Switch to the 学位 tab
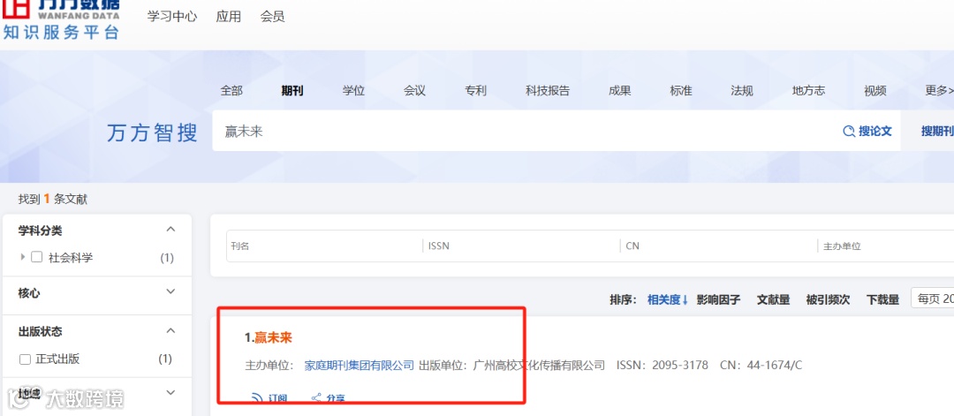The width and height of the screenshot is (954, 416). pyautogui.click(x=353, y=91)
